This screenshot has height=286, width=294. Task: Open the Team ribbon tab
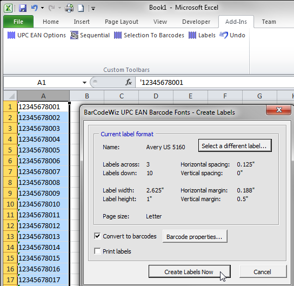pyautogui.click(x=269, y=22)
